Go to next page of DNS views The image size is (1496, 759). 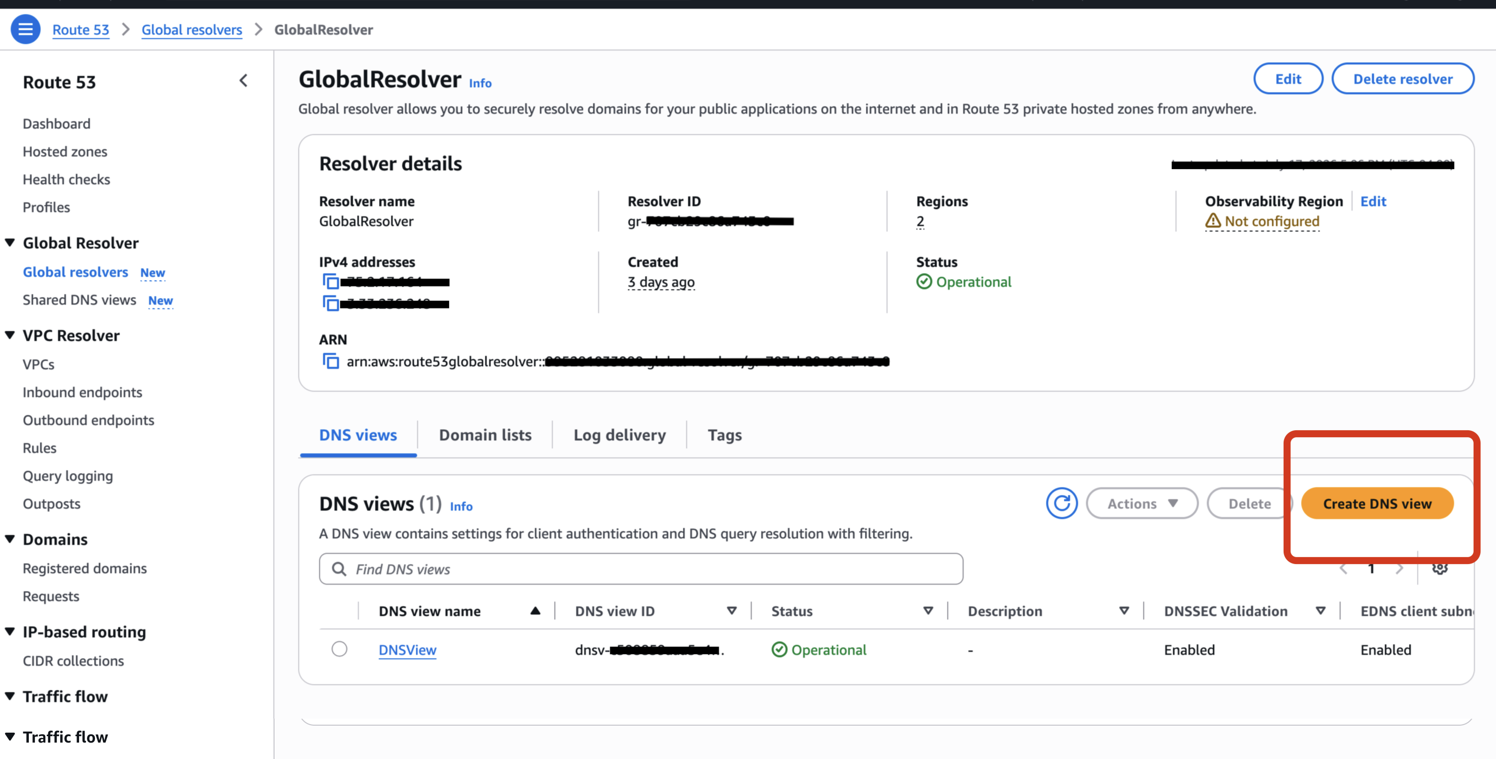tap(1400, 569)
